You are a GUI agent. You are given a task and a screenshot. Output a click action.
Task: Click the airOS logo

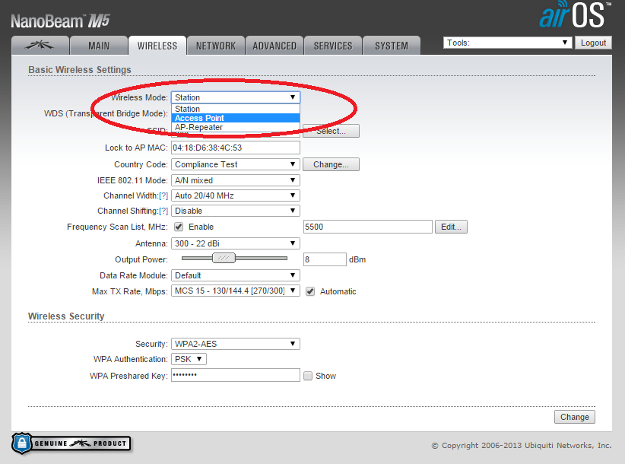click(x=575, y=15)
